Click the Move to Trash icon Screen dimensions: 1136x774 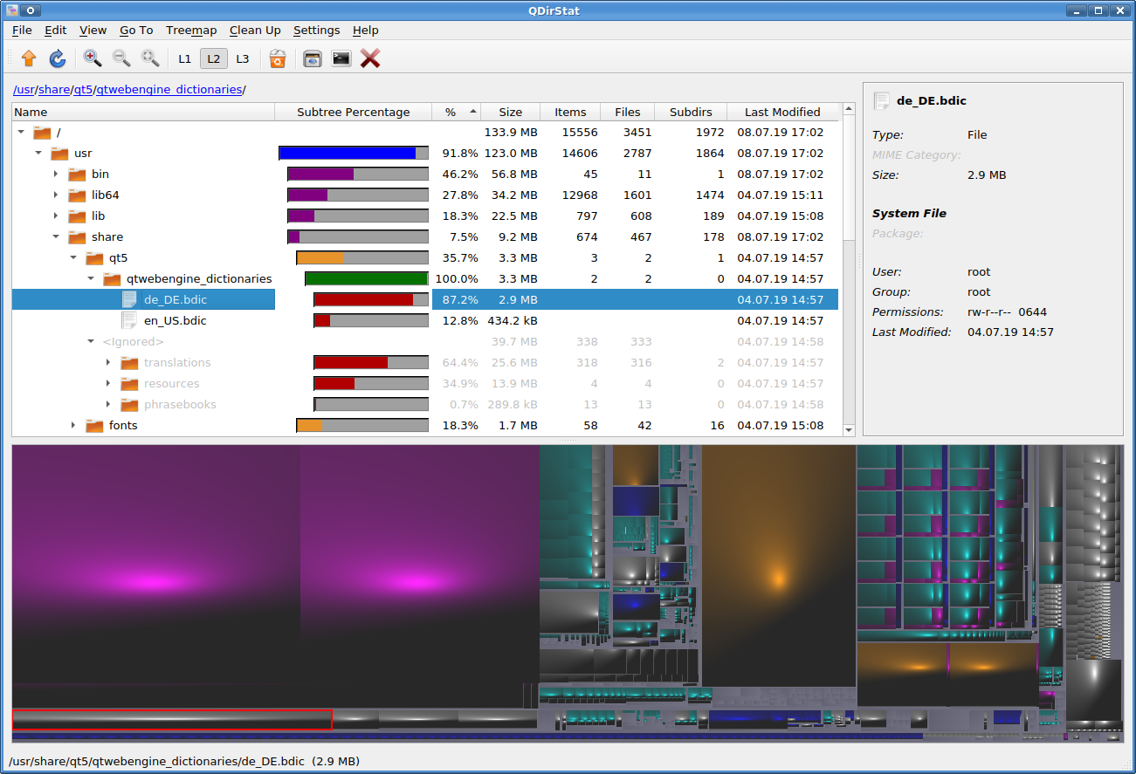(x=277, y=58)
